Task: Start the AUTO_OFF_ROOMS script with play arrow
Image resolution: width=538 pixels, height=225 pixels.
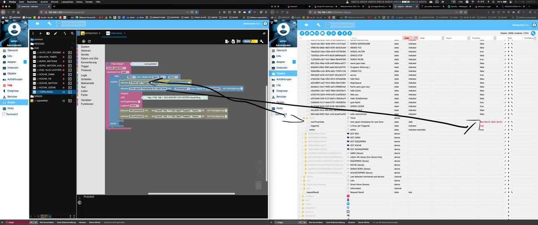Action: (x=64, y=52)
